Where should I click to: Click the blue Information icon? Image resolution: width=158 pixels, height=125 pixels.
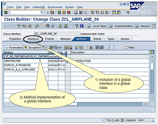pyautogui.click(x=82, y=26)
